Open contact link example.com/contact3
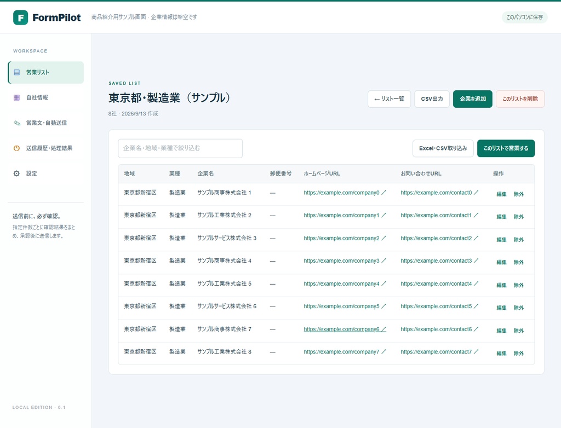Image resolution: width=561 pixels, height=428 pixels. (x=440, y=261)
